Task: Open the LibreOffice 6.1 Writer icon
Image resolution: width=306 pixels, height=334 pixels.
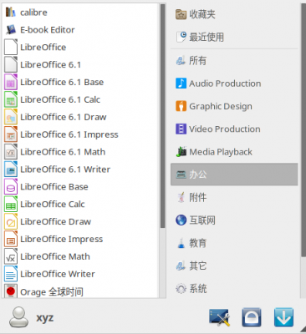Action: coord(11,170)
